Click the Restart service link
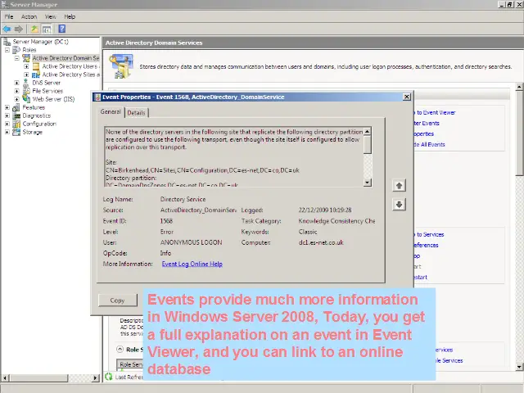The width and height of the screenshot is (524, 393). click(x=420, y=277)
